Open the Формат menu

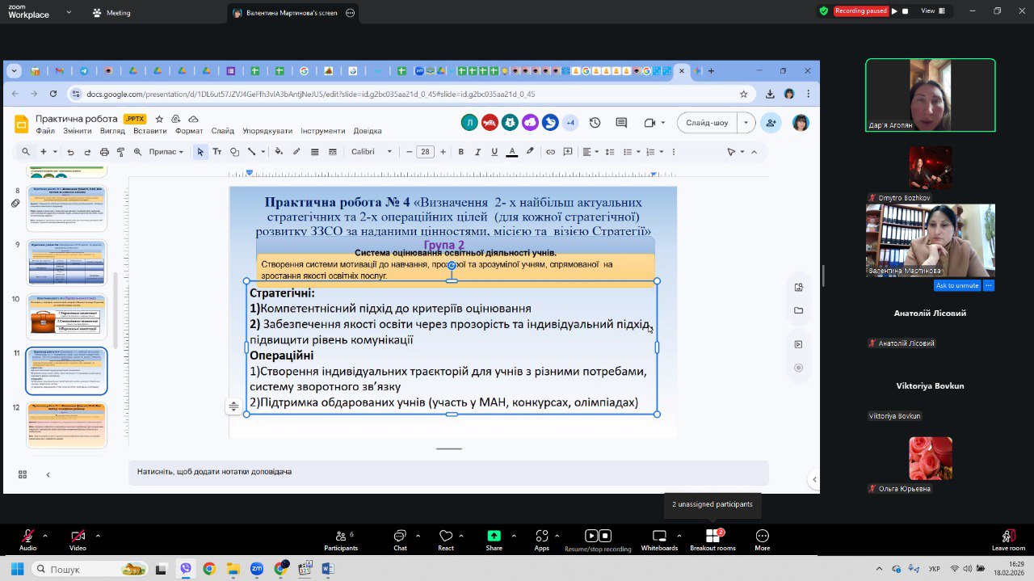tap(189, 131)
